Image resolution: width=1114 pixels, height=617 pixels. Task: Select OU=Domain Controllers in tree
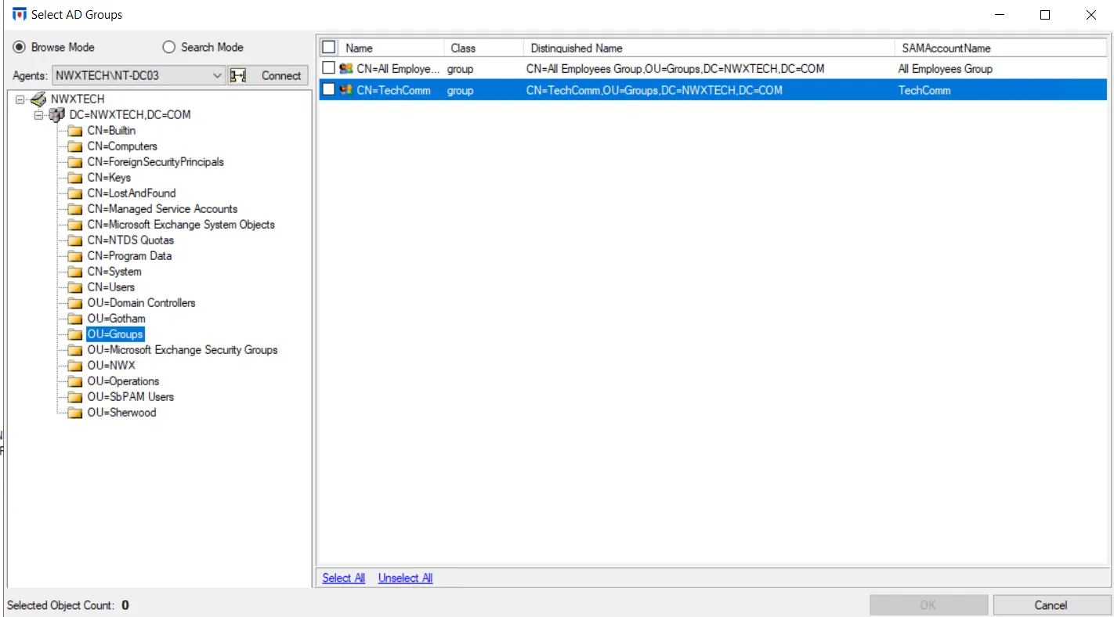click(141, 303)
